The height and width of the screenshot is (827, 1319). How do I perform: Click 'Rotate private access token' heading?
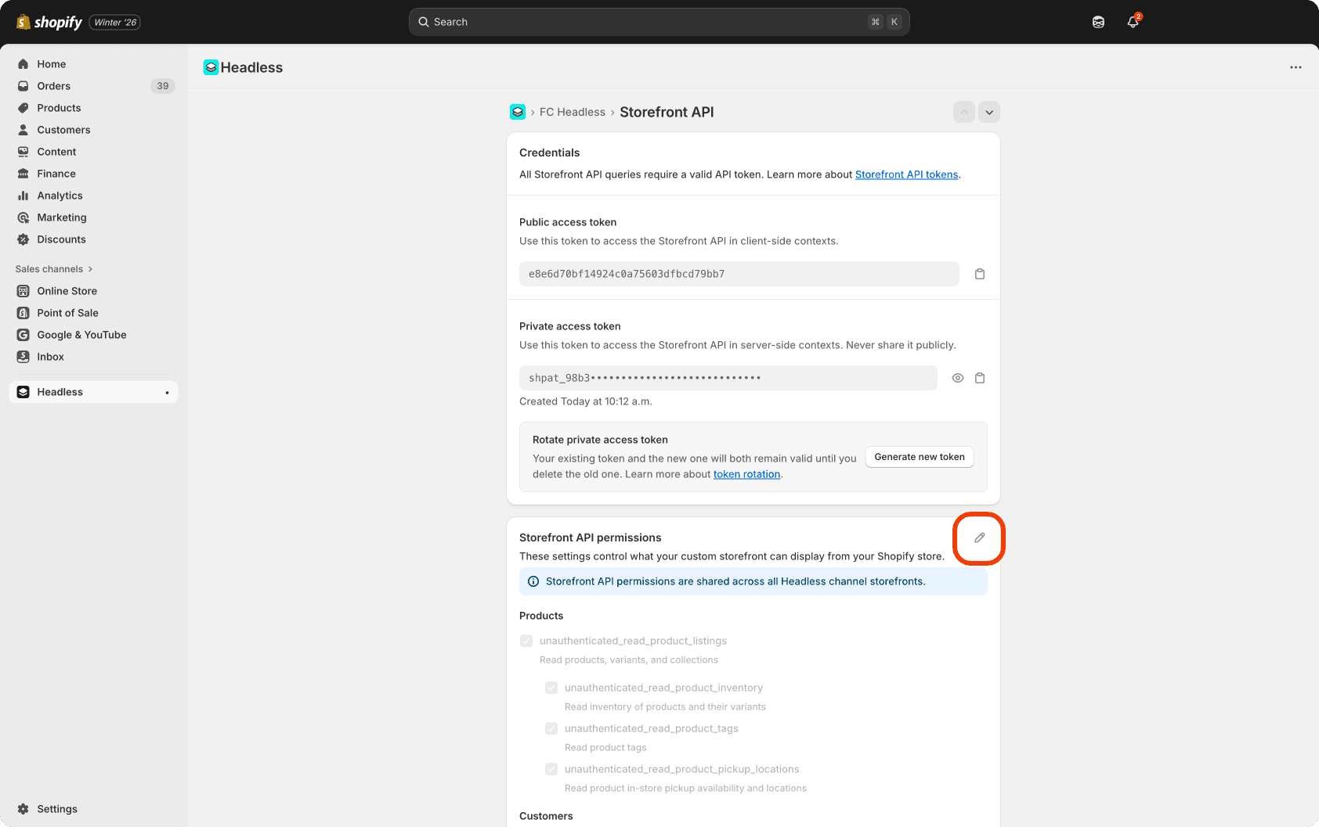pos(600,440)
